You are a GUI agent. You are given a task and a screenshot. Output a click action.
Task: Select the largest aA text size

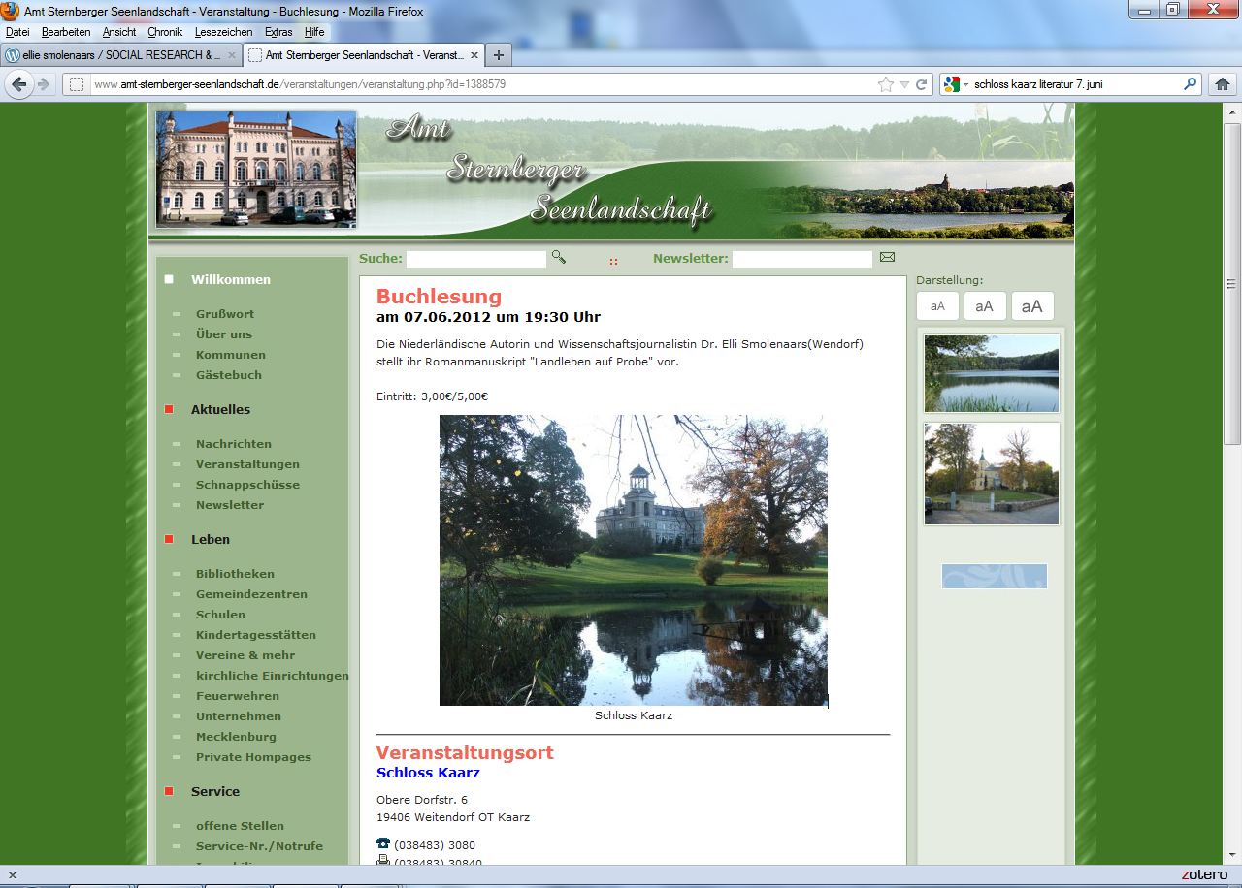coord(1032,306)
